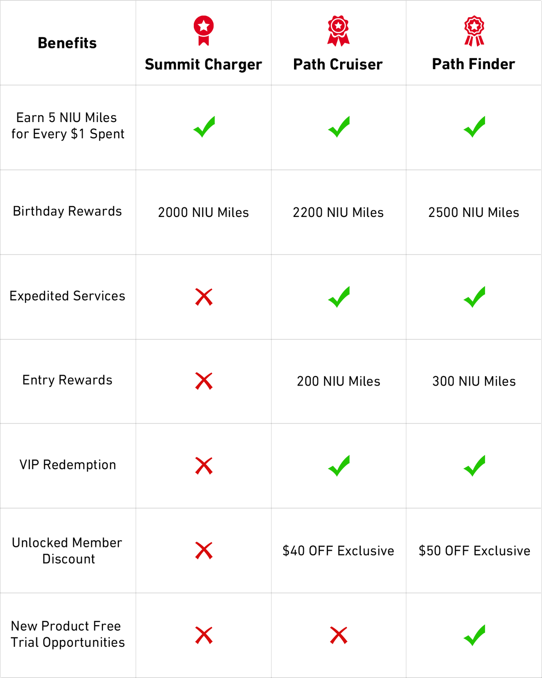
Task: Click Path Finder's VIP Redemption green checkmark
Action: (474, 466)
